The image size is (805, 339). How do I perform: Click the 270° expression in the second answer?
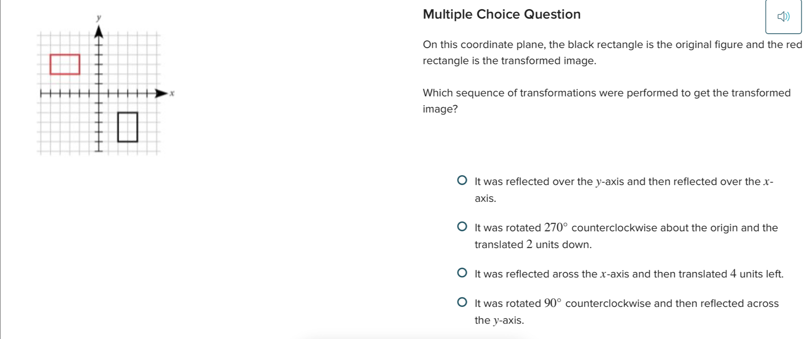556,227
